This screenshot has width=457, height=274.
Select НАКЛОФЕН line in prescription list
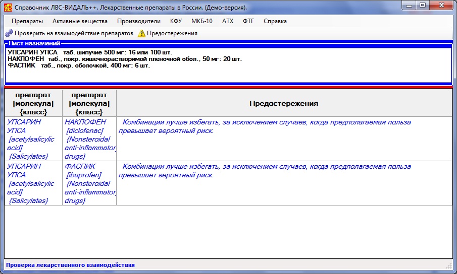click(124, 59)
